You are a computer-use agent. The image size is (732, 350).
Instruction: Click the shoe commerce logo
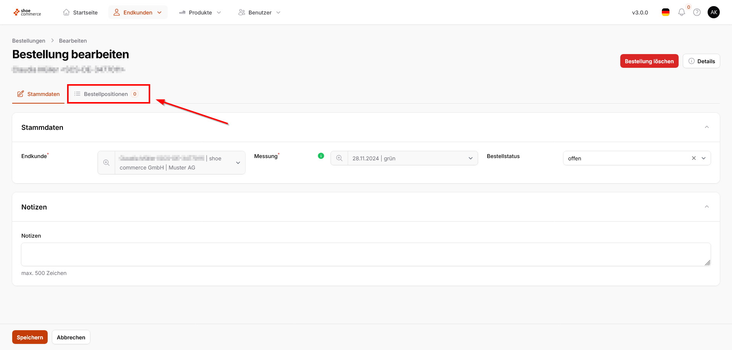click(x=27, y=13)
